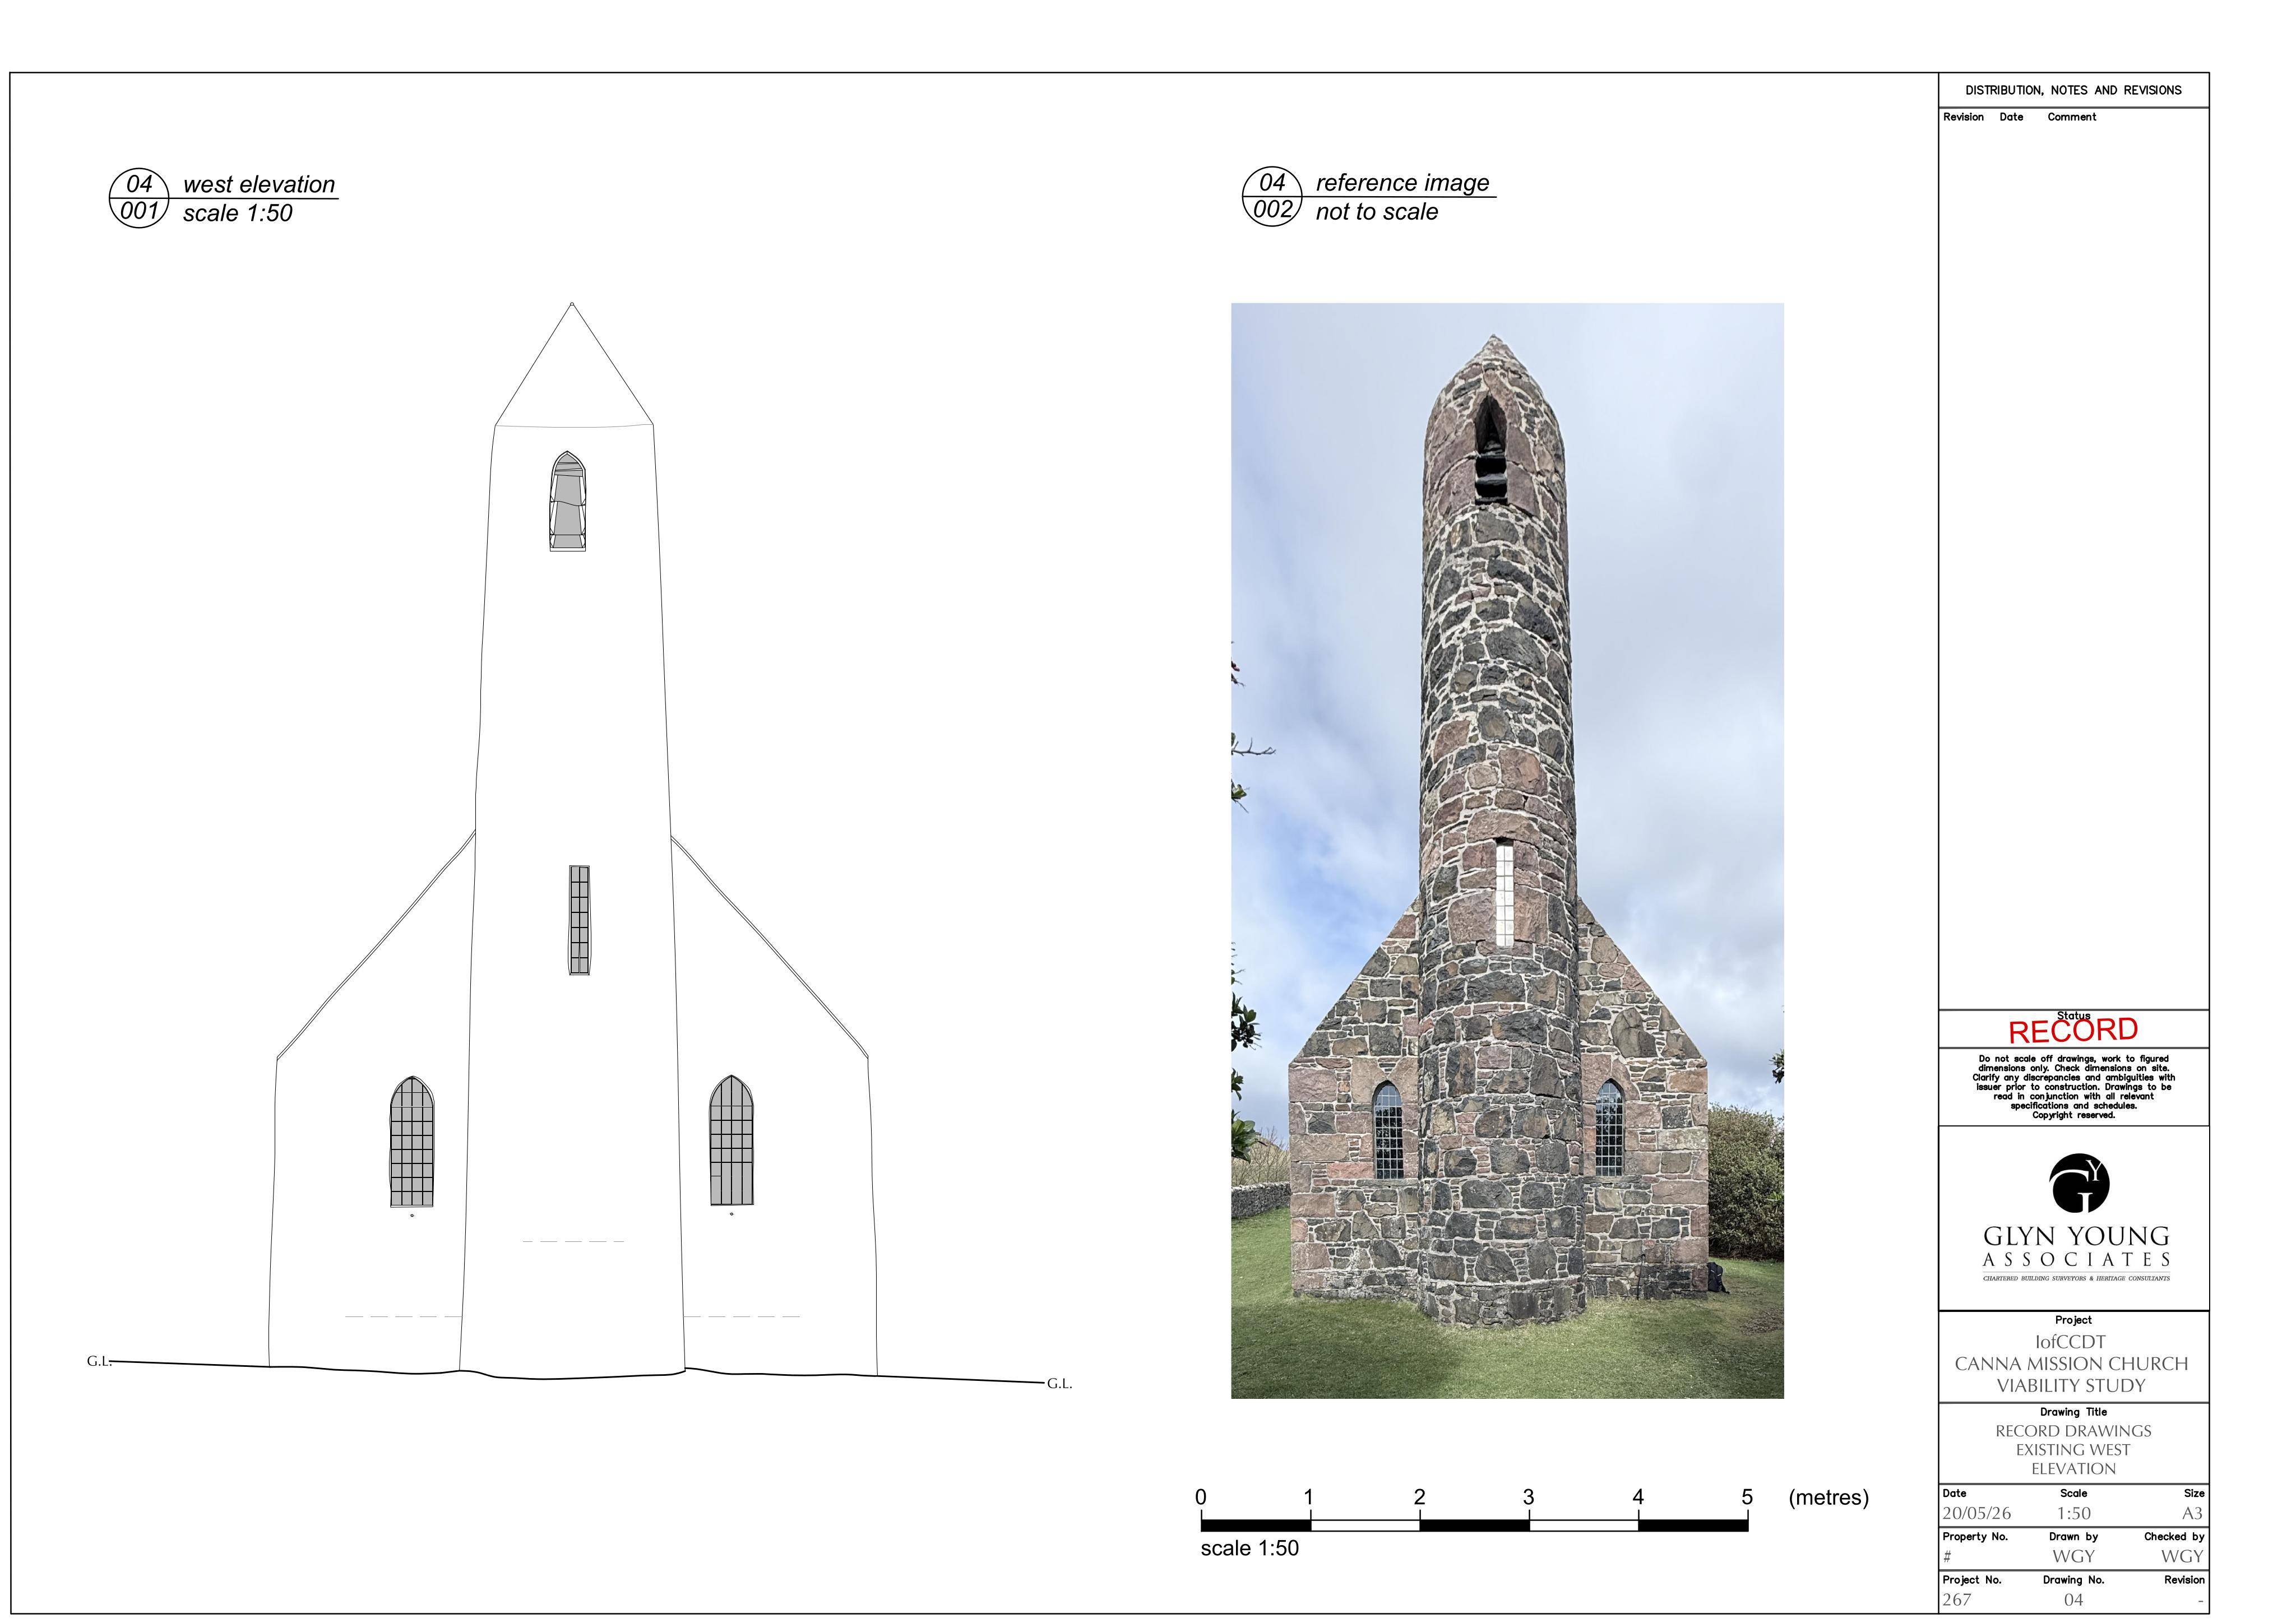2296x1623 pixels.
Task: Select the 04/002 drawing reference bubble
Action: point(1272,196)
